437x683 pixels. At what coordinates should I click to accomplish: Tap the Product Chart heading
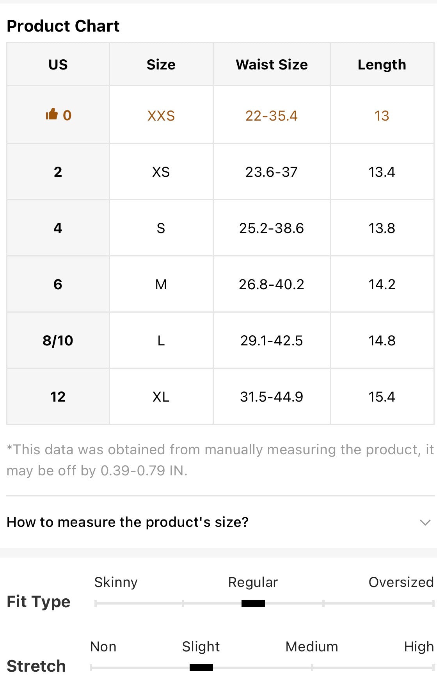tap(63, 26)
